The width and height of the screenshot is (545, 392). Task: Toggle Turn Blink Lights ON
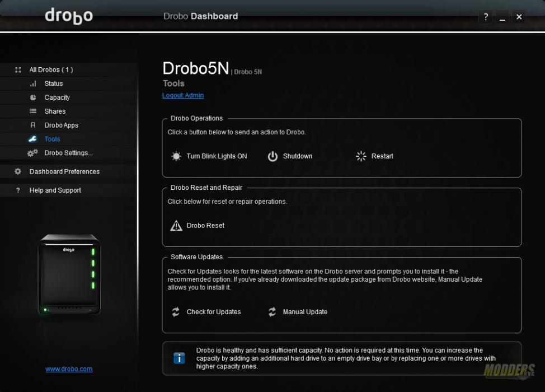(x=176, y=156)
